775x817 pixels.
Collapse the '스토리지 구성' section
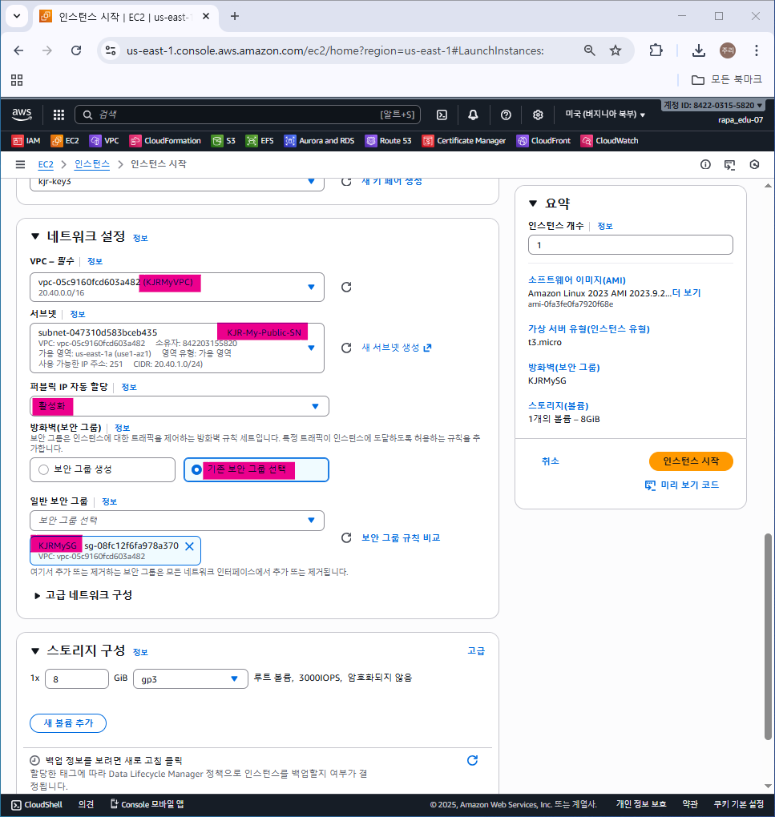pyautogui.click(x=35, y=650)
